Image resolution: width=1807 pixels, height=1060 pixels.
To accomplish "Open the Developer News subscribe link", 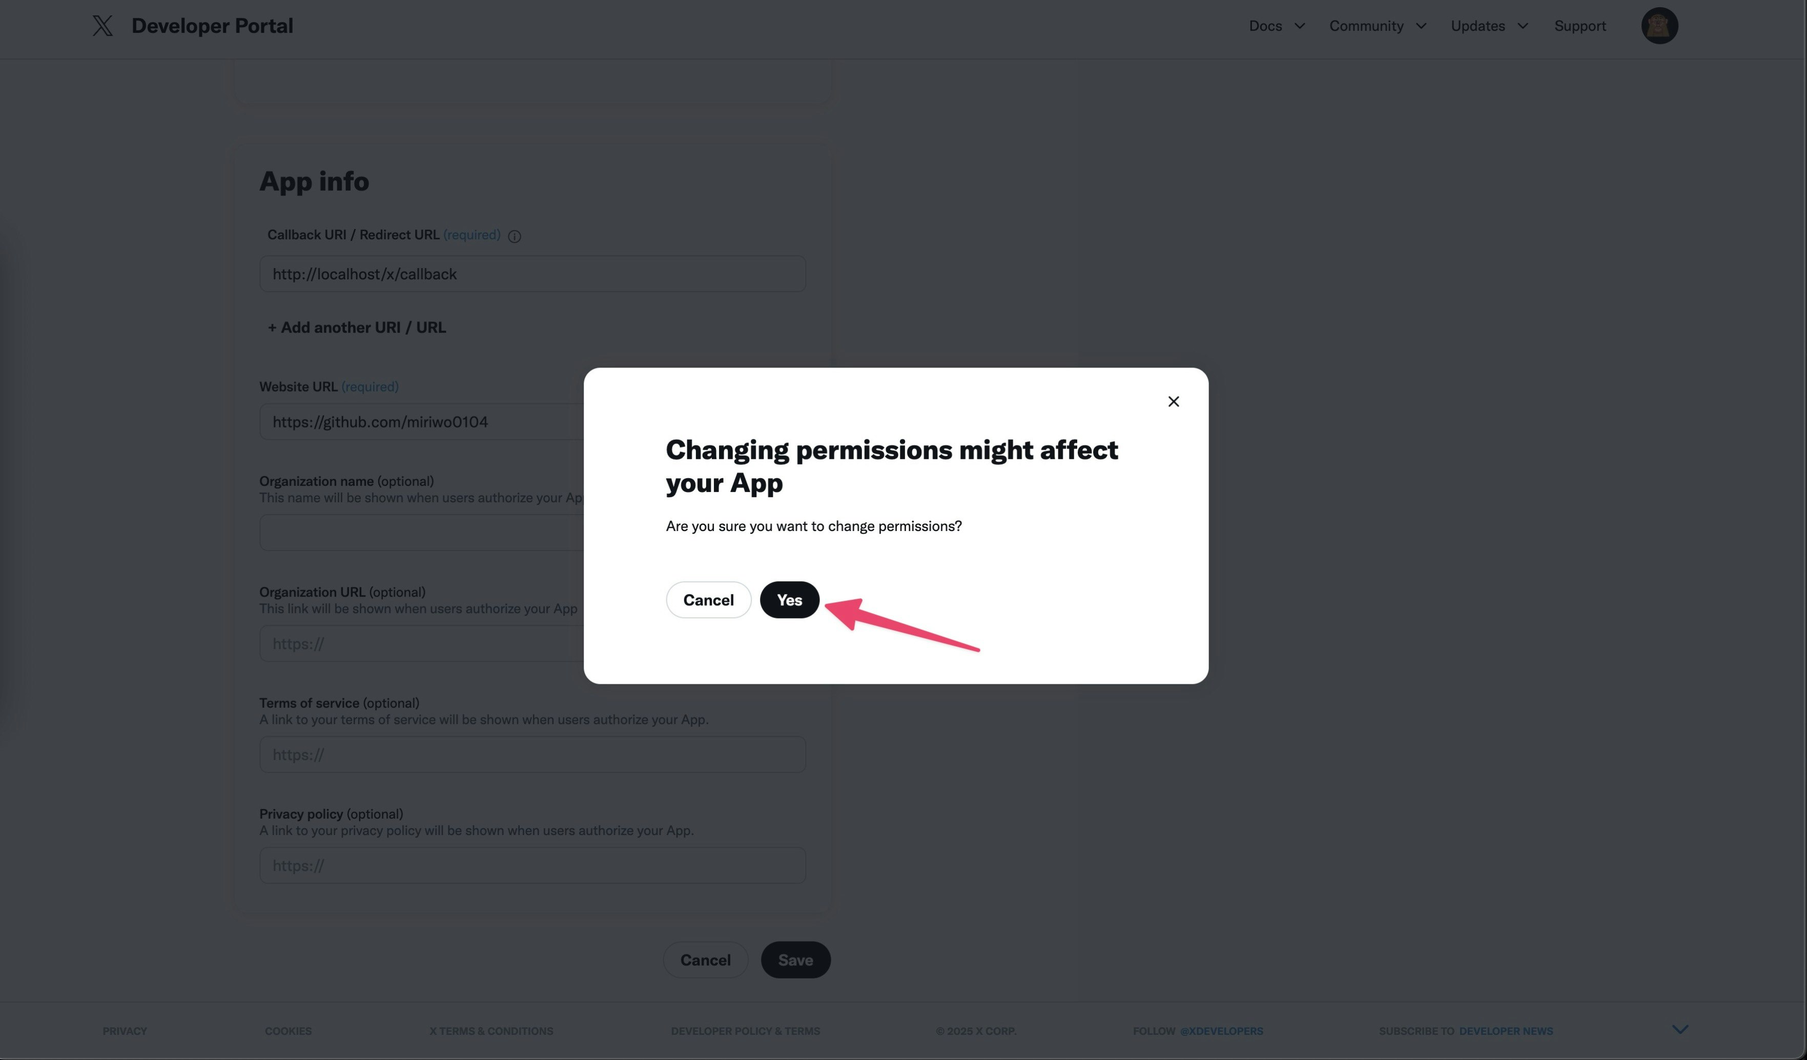I will pos(1506,1031).
